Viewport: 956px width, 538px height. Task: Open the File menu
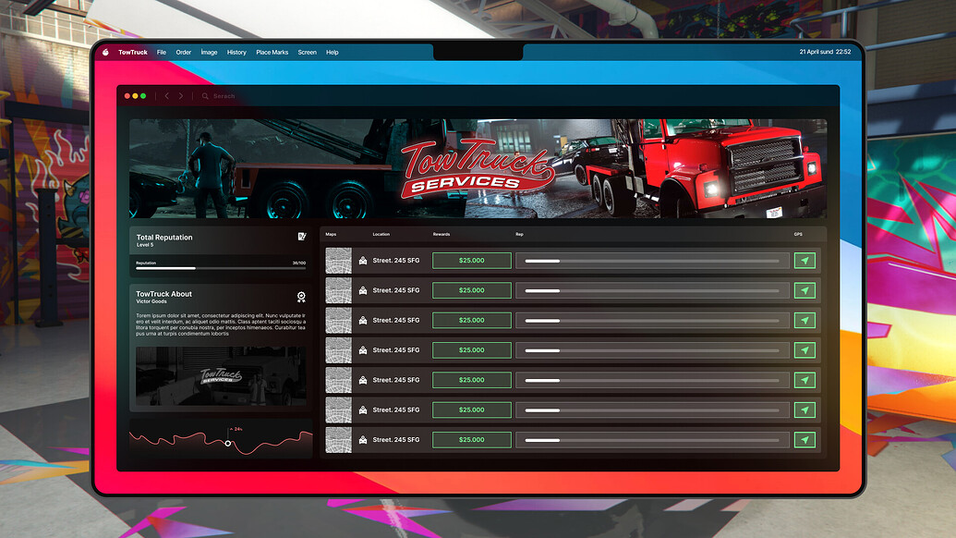point(161,52)
